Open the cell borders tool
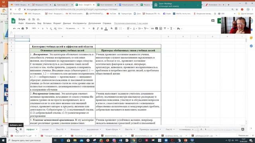This screenshot has height=143, width=255. tap(116, 29)
